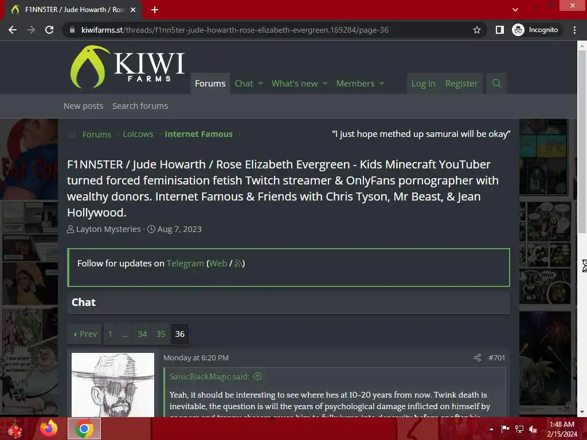Show hidden tray icons arrow
This screenshot has height=440, width=587.
[491, 429]
